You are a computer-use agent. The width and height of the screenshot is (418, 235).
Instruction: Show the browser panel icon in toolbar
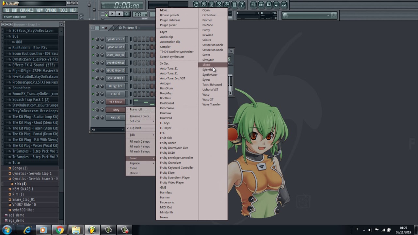(276, 5)
